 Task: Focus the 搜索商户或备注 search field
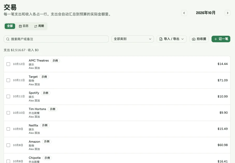[x=56, y=39]
